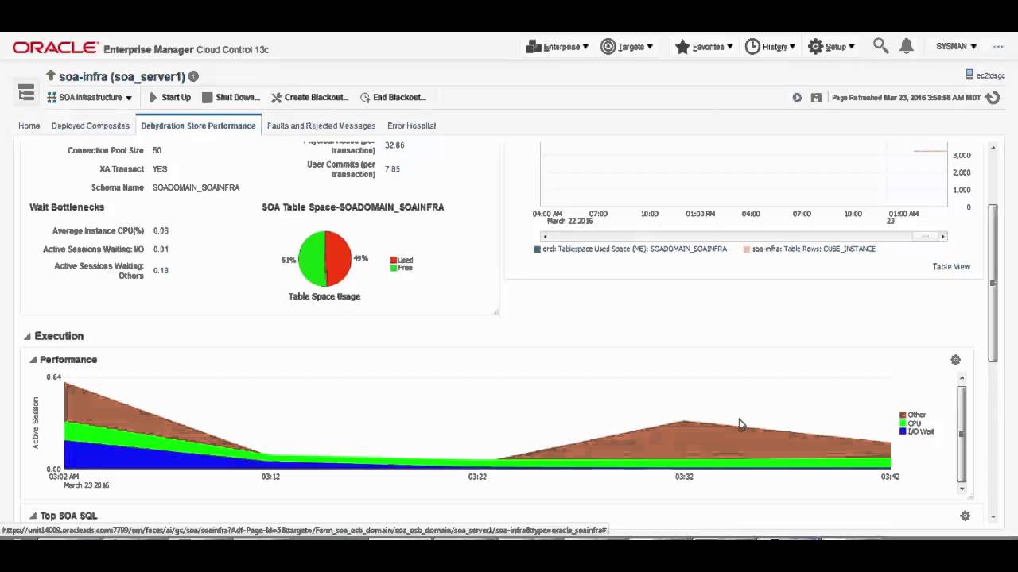Open the Performance chart settings gear
Viewport: 1018px width, 572px height.
pyautogui.click(x=955, y=359)
